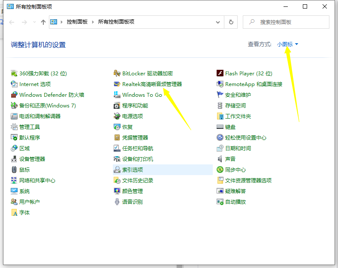This screenshot has height=268, width=338.
Task: Open the 同步中心 green sync icon
Action: point(220,170)
